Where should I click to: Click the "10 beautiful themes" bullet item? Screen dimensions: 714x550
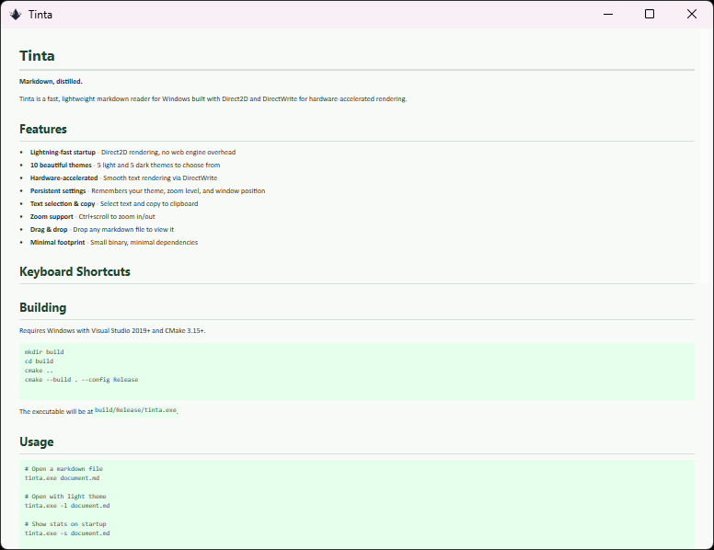click(x=61, y=165)
